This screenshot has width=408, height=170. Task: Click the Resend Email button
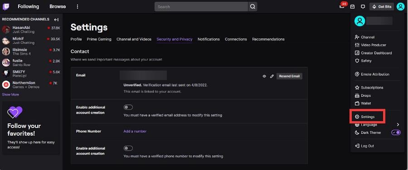(x=289, y=76)
